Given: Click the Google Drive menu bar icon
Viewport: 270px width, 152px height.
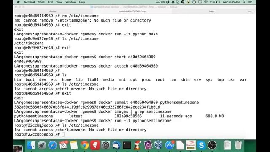Looking at the screenshot, I should pos(173,2).
